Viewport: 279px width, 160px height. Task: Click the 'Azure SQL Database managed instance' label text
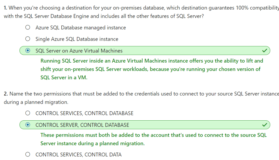tap(81, 28)
